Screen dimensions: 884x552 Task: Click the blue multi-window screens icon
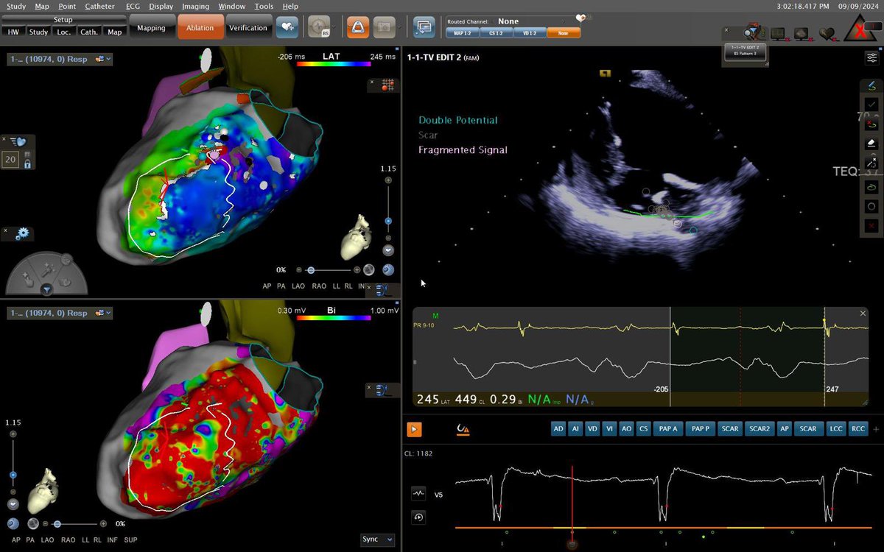pos(424,27)
